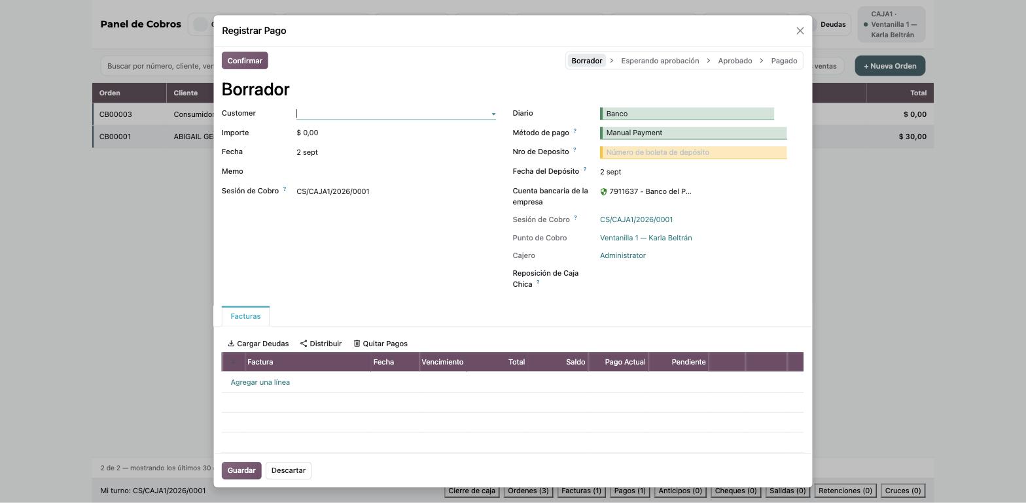Click the Deudas filter in Panel de Cobros
Screen dimensions: 1026x503
click(833, 25)
